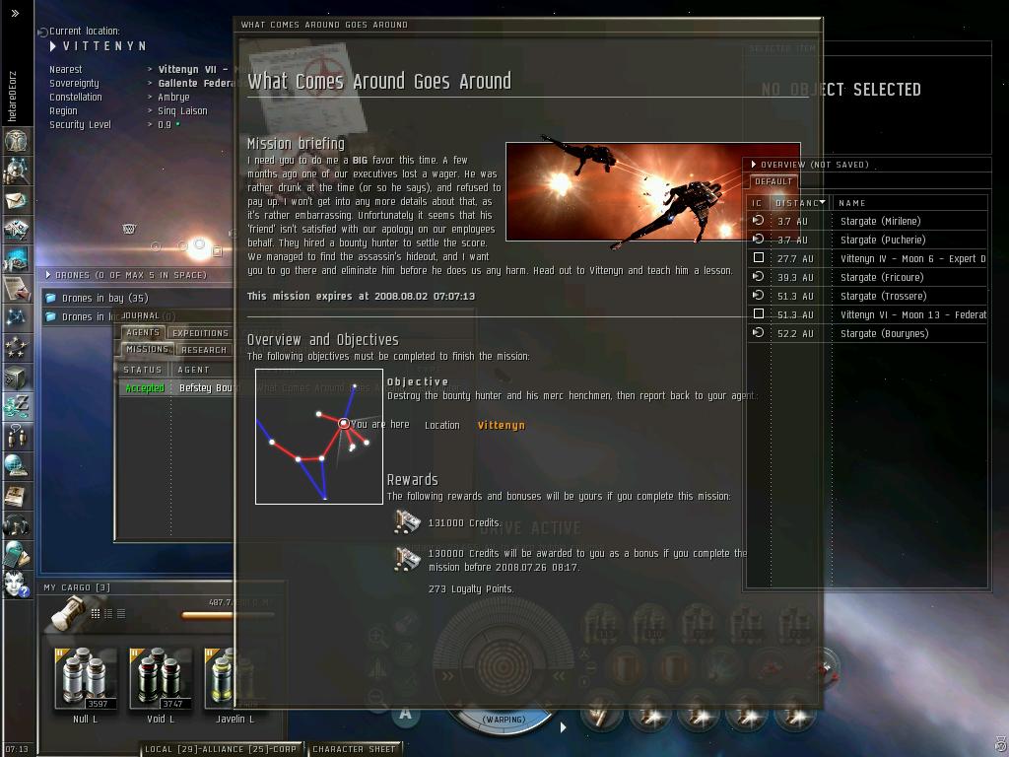Open the EVE Mail envelope icon
The image size is (1009, 757).
pyautogui.click(x=16, y=201)
